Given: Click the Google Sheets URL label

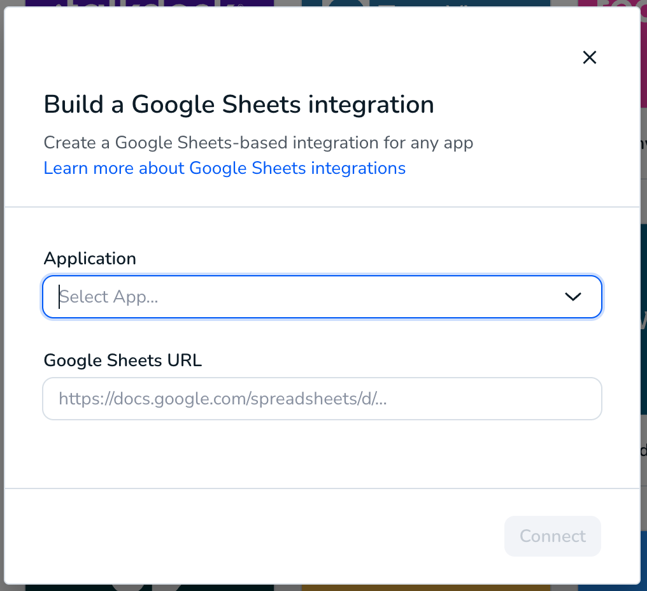Looking at the screenshot, I should pyautogui.click(x=122, y=360).
